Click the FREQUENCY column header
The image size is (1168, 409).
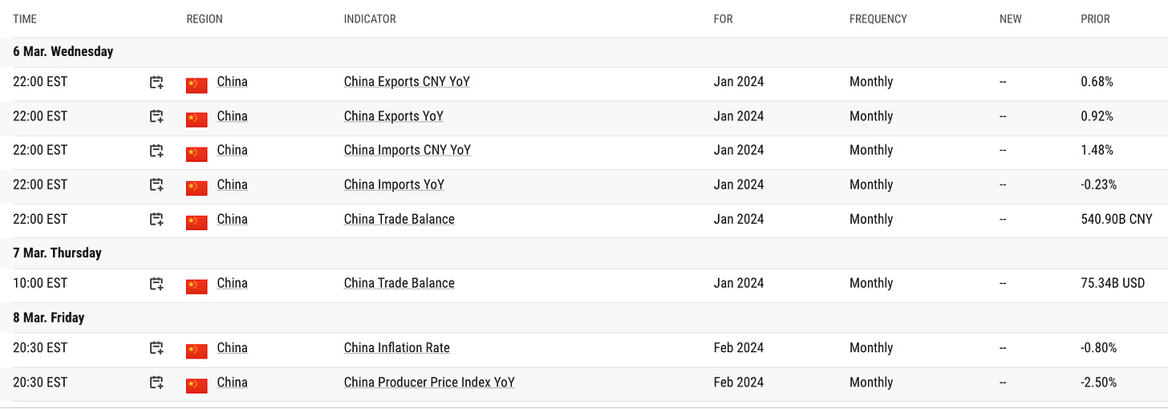(878, 19)
